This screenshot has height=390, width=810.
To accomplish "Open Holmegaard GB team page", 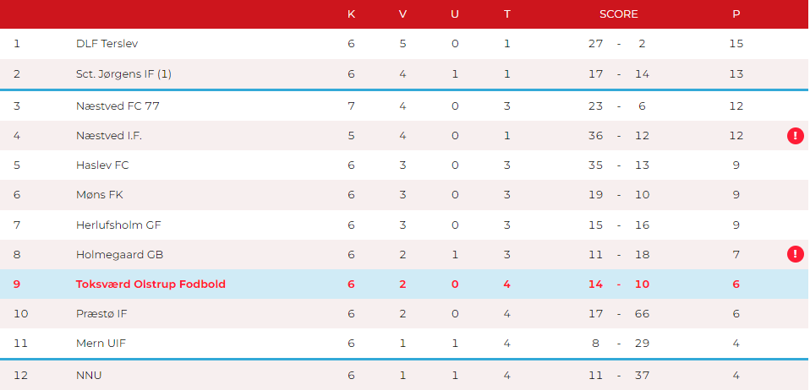I will [x=120, y=255].
